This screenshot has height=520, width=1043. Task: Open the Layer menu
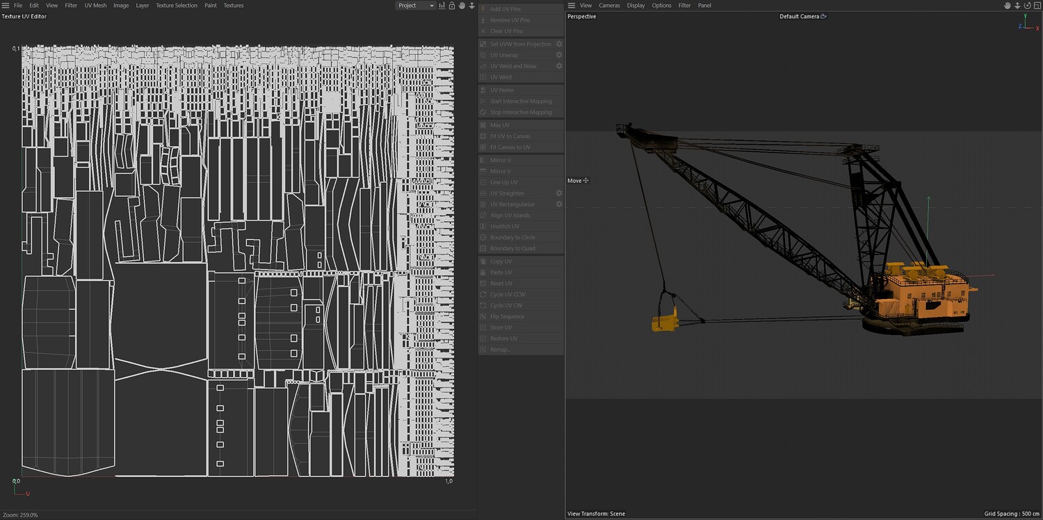coord(143,6)
